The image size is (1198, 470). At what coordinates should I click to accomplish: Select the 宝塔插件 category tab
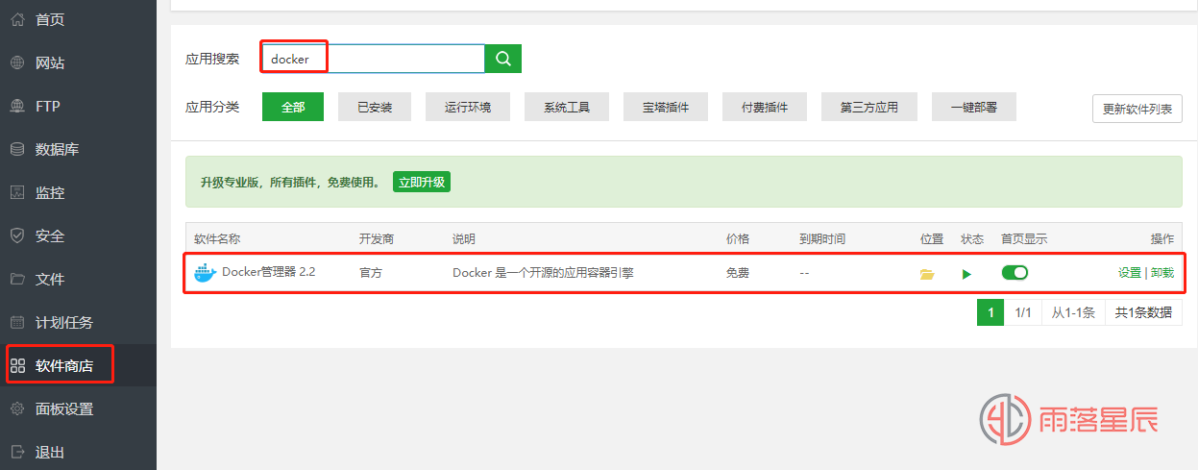(x=666, y=107)
